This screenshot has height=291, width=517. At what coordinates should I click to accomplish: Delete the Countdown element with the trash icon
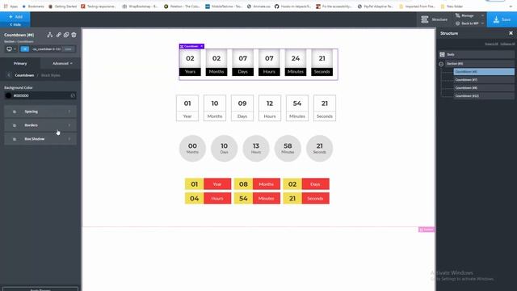(74, 35)
